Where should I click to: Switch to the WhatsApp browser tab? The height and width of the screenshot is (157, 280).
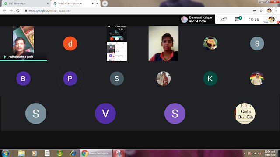26,3
